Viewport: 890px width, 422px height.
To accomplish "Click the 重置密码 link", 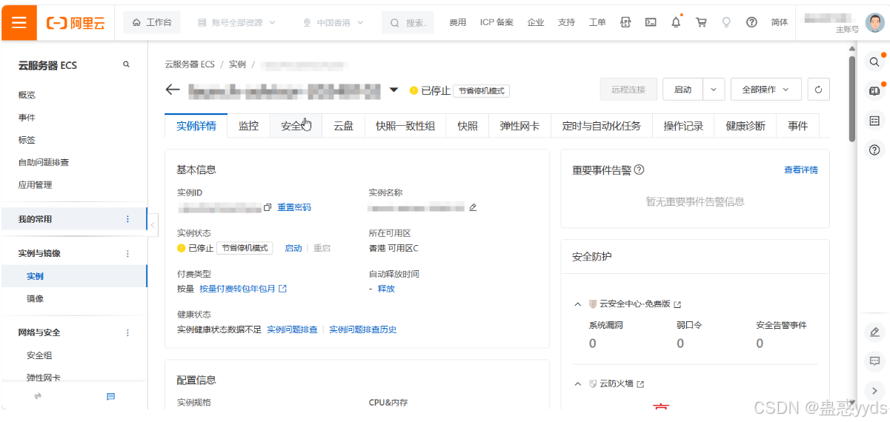I will pos(294,207).
